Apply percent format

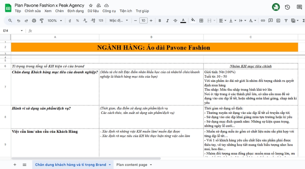point(77,21)
